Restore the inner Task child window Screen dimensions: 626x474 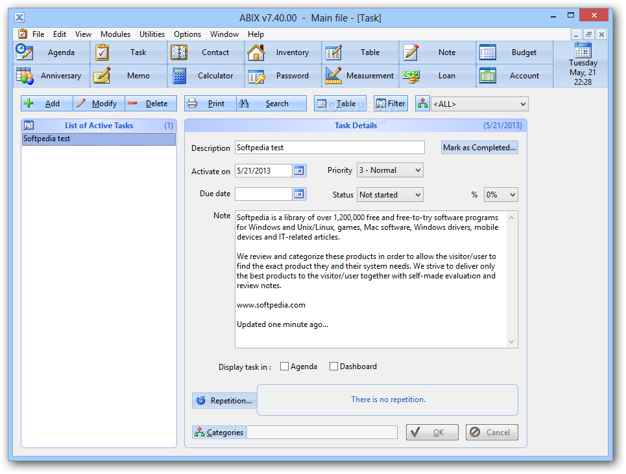[588, 35]
